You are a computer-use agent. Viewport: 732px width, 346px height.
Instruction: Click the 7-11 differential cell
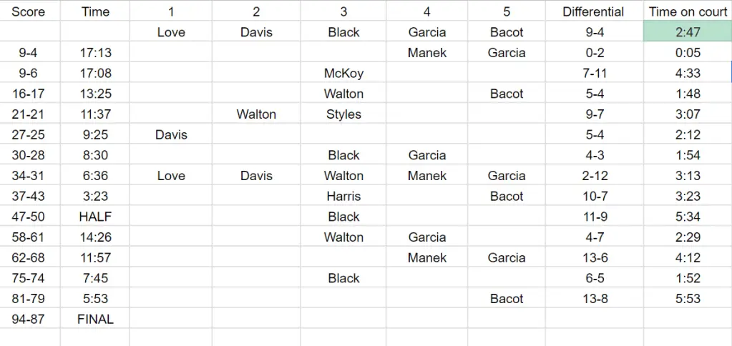(x=593, y=73)
